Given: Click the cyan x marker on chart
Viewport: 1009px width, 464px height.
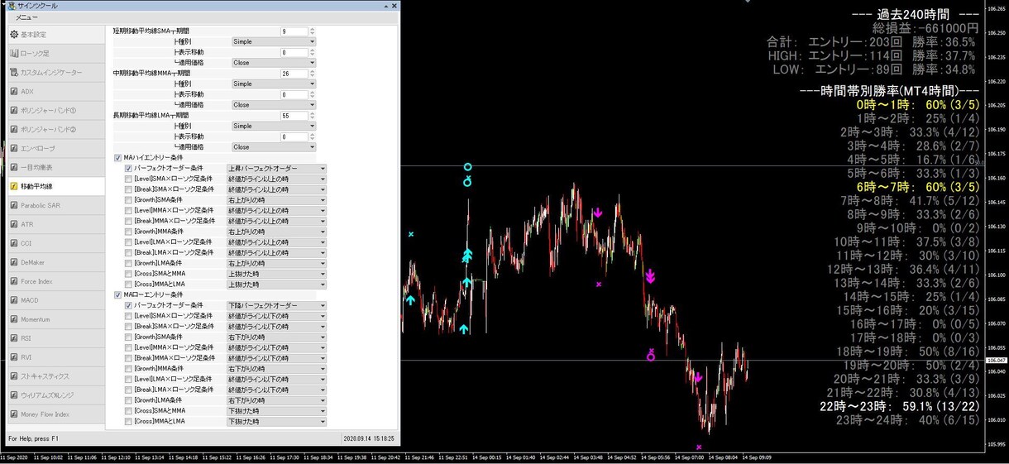Looking at the screenshot, I should pyautogui.click(x=411, y=235).
